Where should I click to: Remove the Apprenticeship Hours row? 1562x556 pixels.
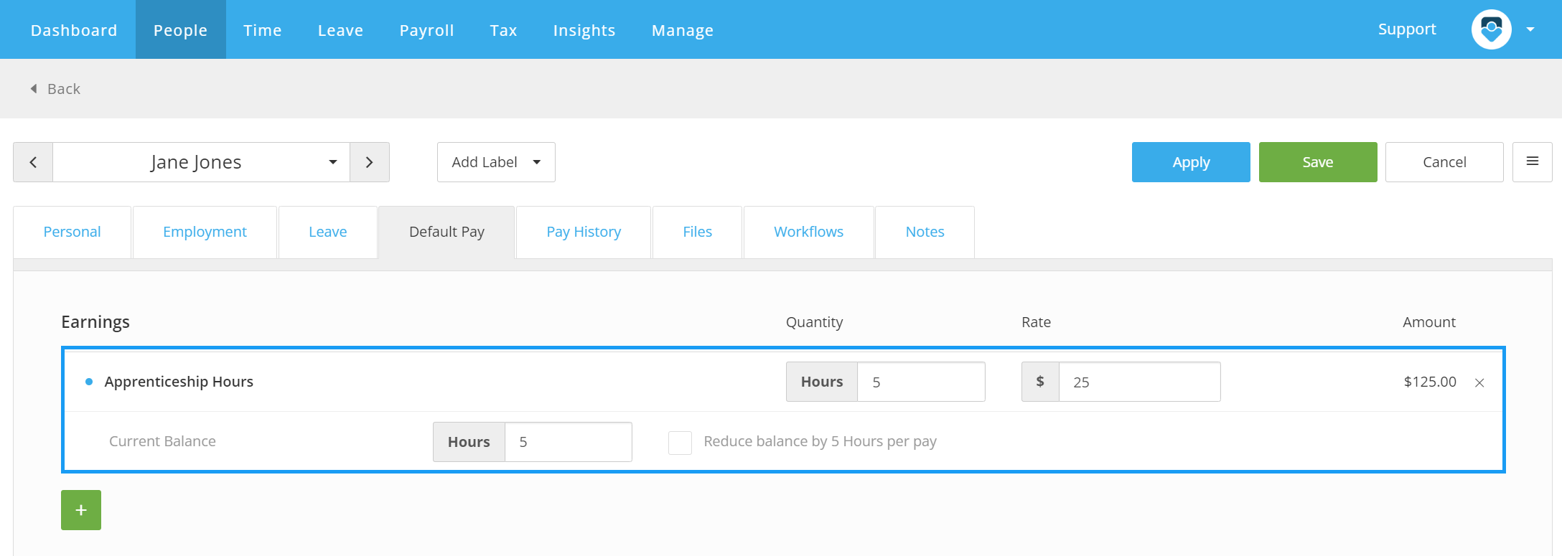pyautogui.click(x=1479, y=383)
